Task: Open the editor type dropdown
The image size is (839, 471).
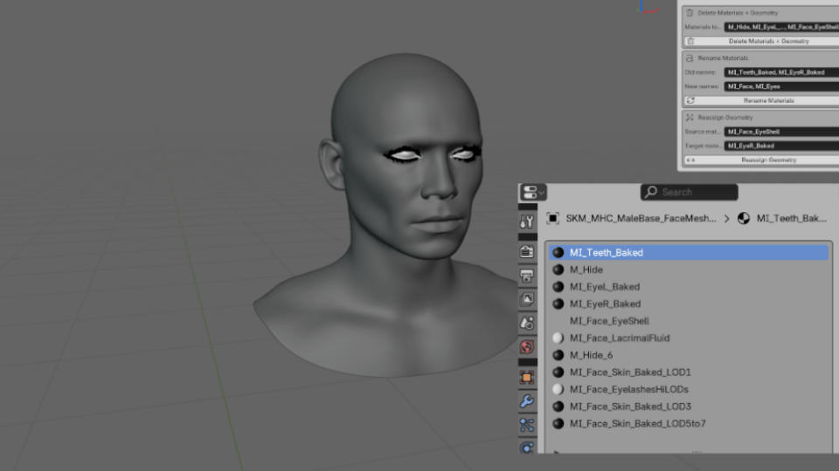Action: click(532, 192)
